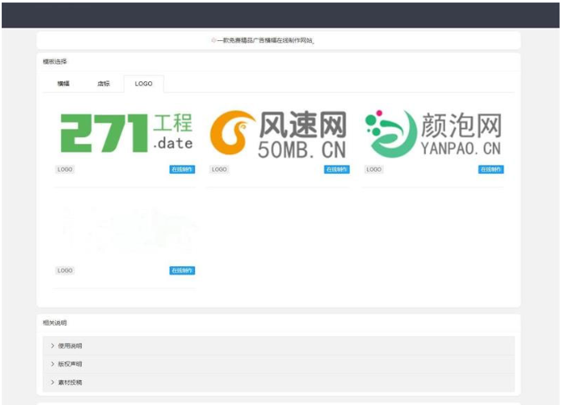The image size is (578, 405).
Task: Switch to the 横幅 tab
Action: coord(64,84)
